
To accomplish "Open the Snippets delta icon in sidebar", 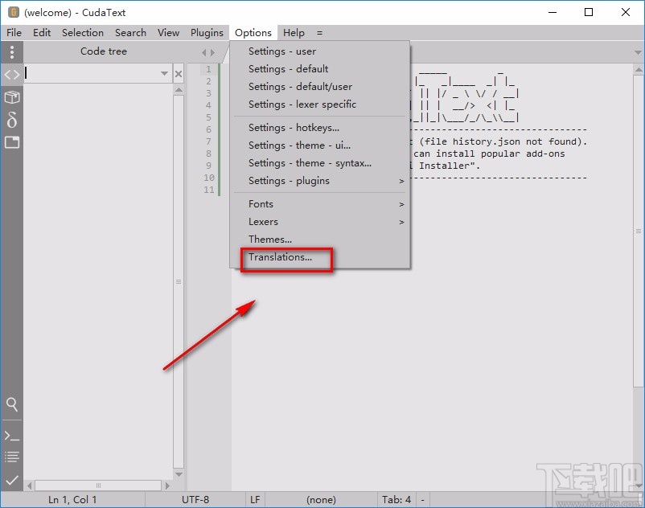I will click(x=12, y=120).
